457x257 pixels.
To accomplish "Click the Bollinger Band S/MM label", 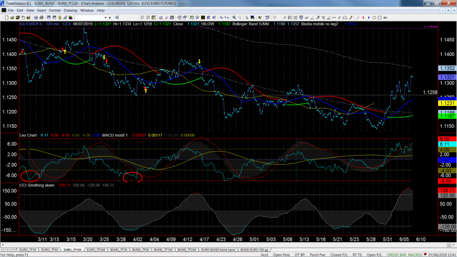I will pos(251,24).
